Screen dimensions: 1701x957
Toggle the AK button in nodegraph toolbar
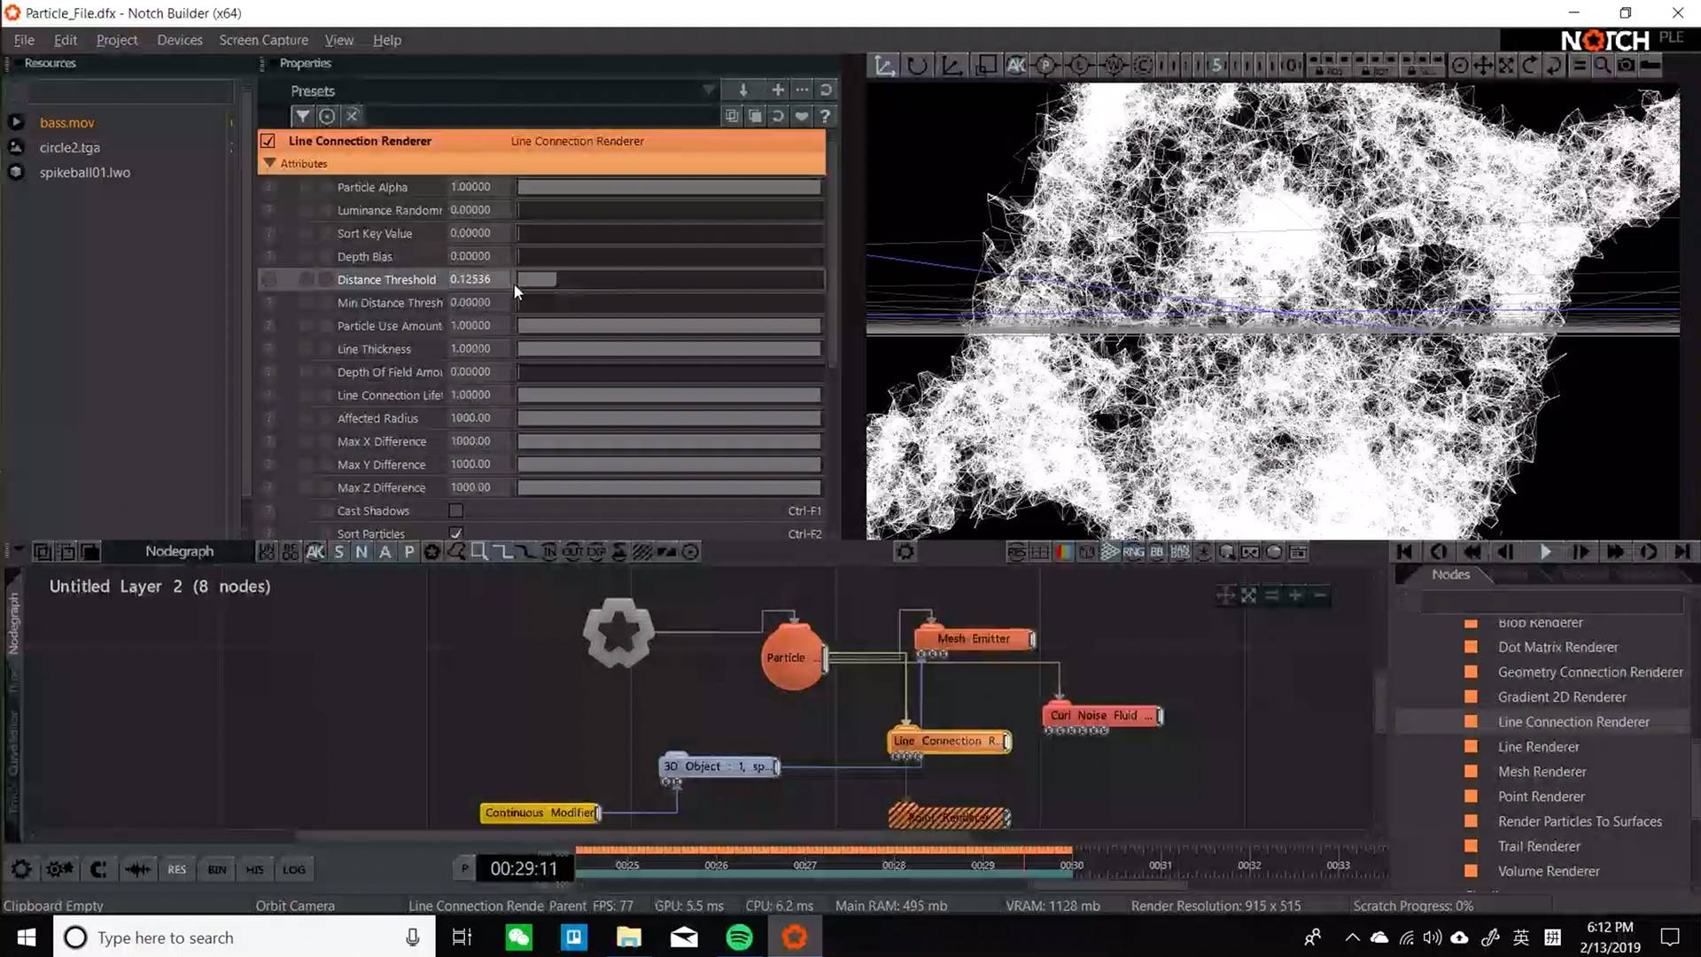pos(315,552)
